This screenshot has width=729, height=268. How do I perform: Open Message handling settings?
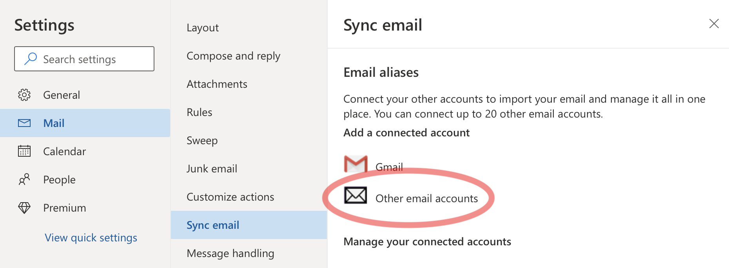230,254
